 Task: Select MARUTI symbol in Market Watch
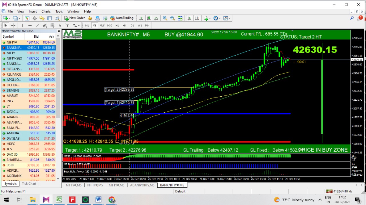coord(28,96)
